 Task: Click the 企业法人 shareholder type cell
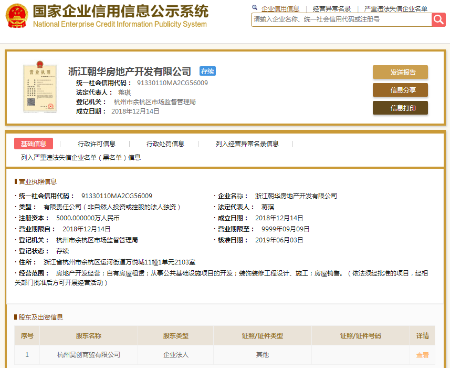click(x=175, y=355)
